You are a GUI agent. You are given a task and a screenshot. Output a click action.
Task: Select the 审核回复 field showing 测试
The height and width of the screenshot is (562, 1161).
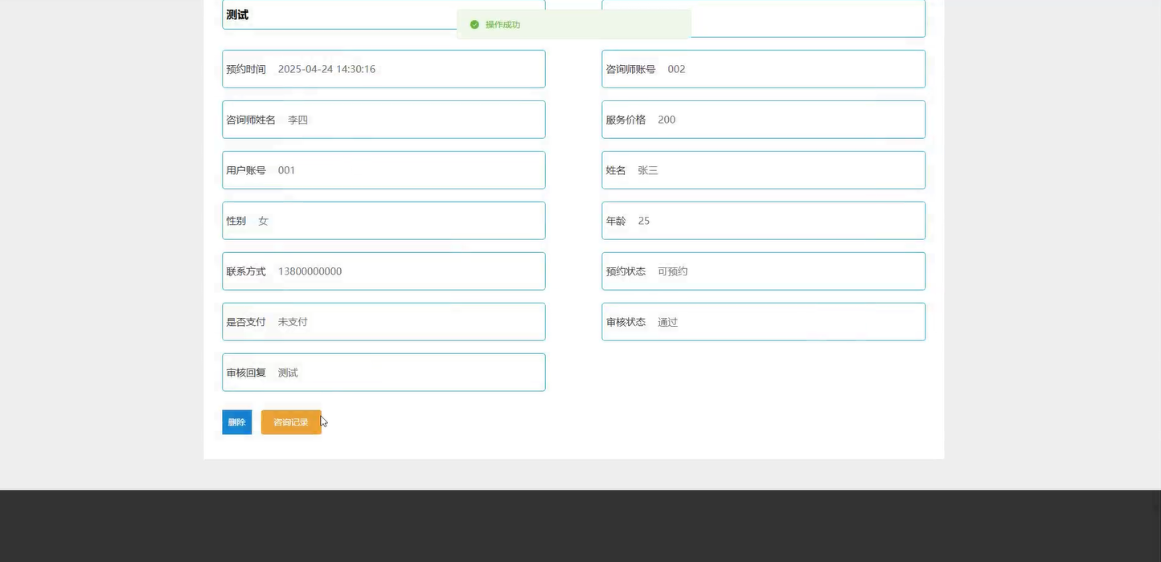[384, 373]
